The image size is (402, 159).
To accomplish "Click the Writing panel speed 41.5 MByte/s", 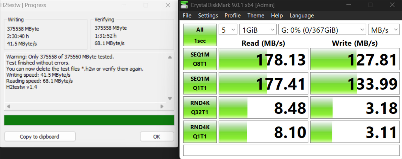I will pyautogui.click(x=22, y=44).
